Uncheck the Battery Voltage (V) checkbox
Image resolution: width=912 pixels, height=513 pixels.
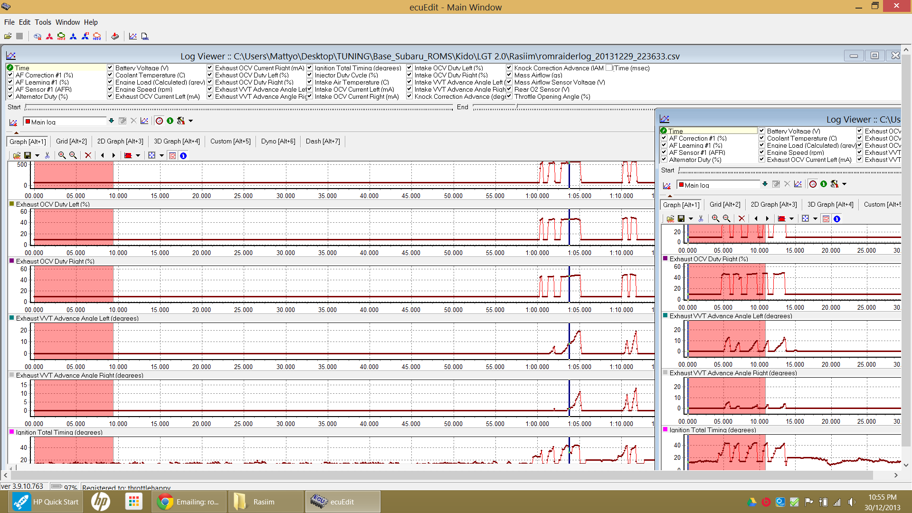pyautogui.click(x=110, y=68)
